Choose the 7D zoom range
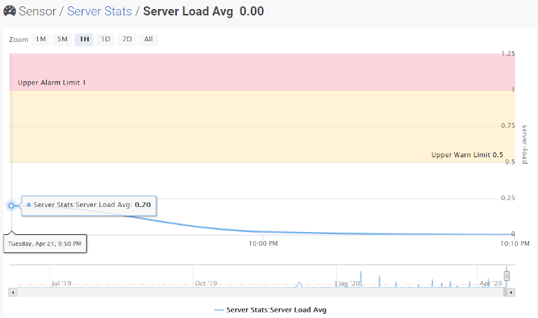Viewport: 538px width, 318px height. pyautogui.click(x=127, y=39)
